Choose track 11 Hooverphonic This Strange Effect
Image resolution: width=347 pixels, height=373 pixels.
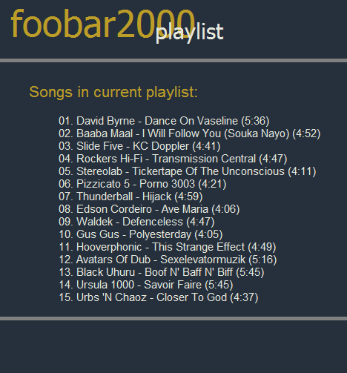168,247
